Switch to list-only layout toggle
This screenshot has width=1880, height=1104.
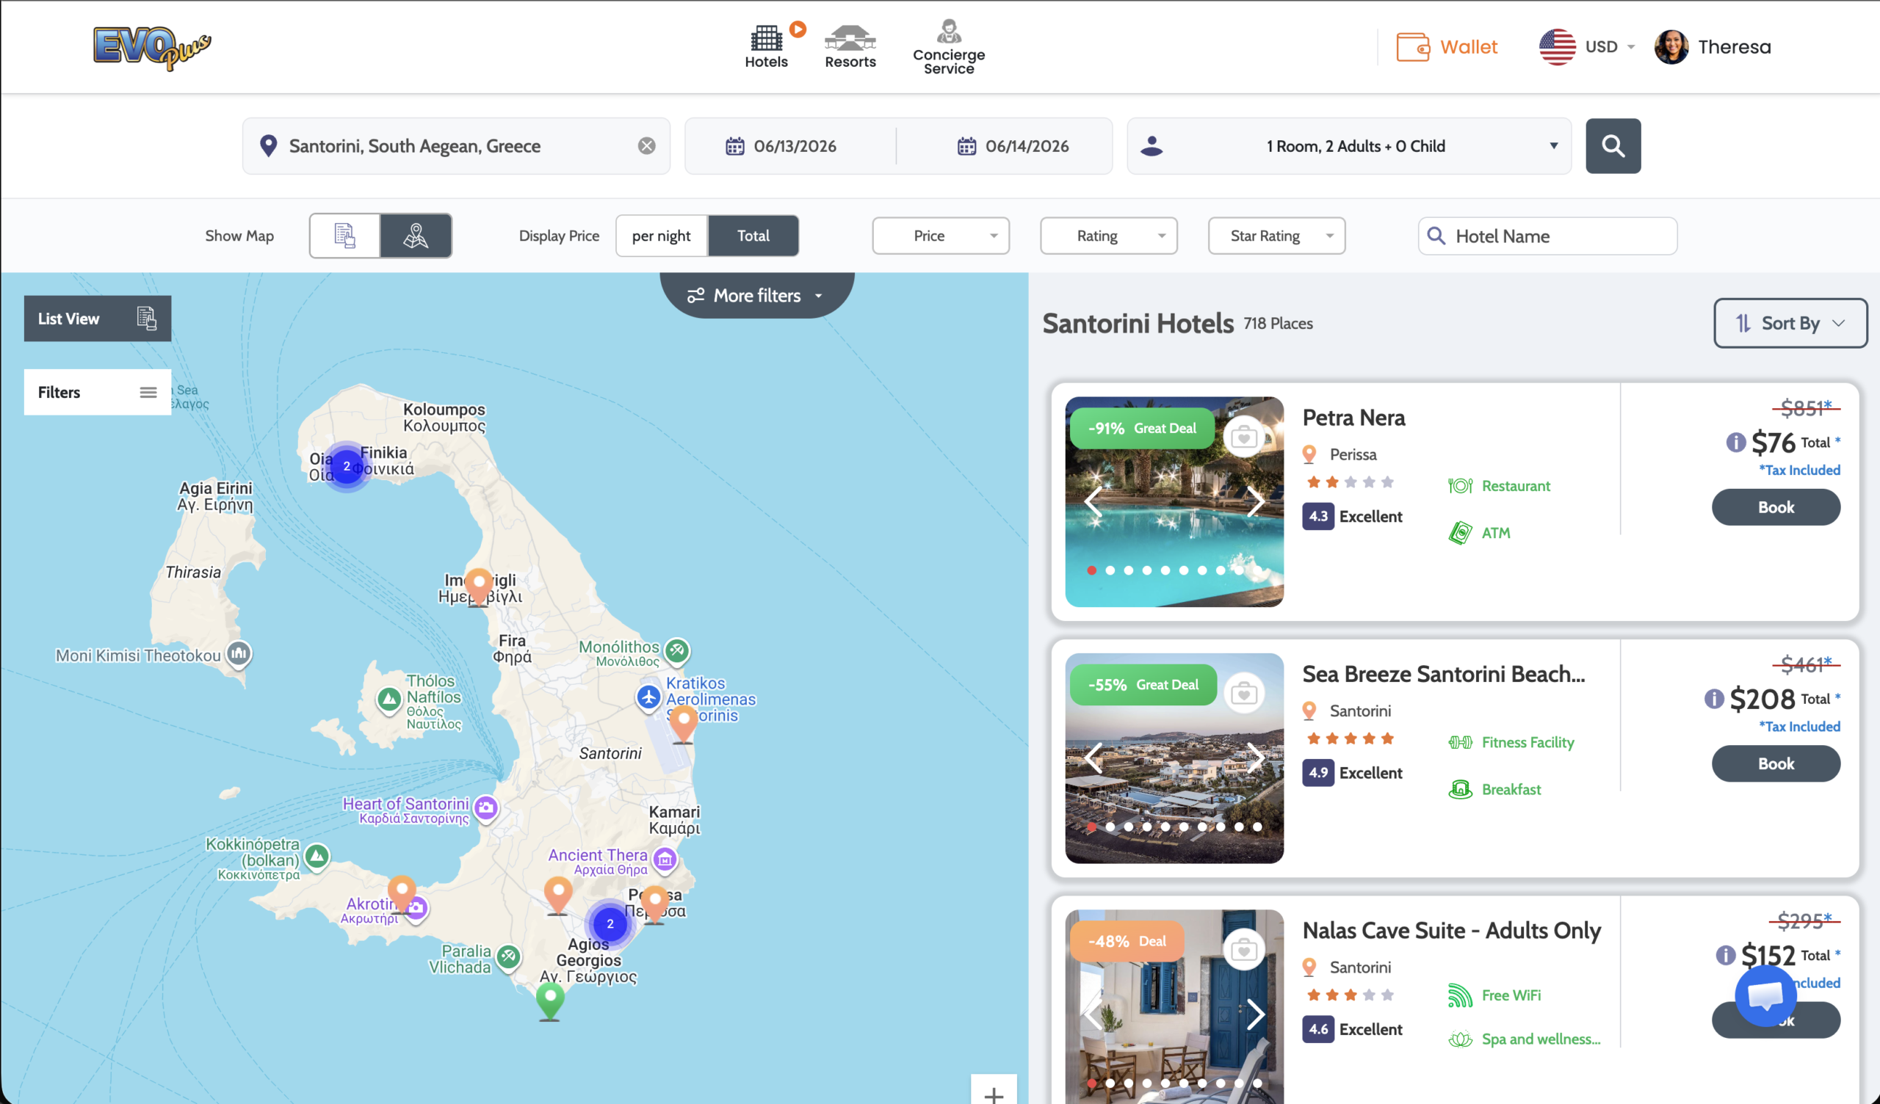click(x=344, y=236)
